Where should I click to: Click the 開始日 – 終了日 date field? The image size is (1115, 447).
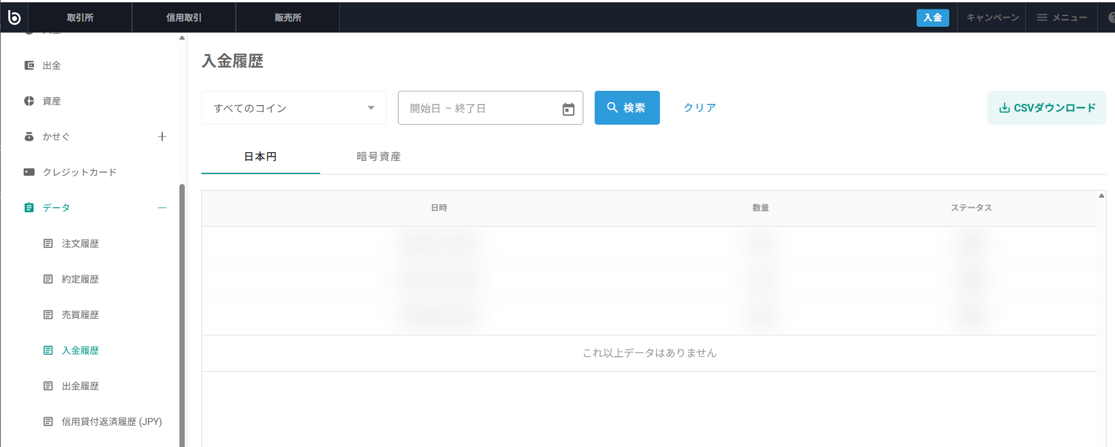pos(491,108)
